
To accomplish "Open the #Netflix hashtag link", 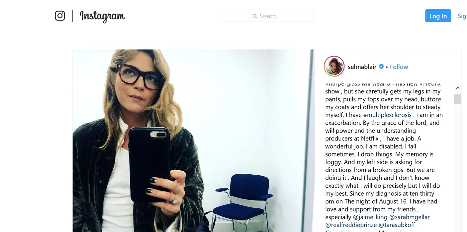I will click(430, 84).
